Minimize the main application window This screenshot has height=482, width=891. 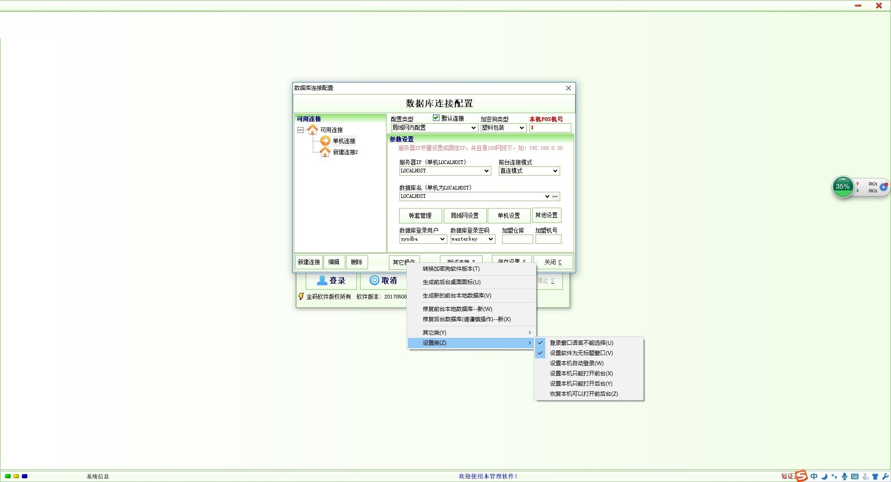[x=858, y=6]
